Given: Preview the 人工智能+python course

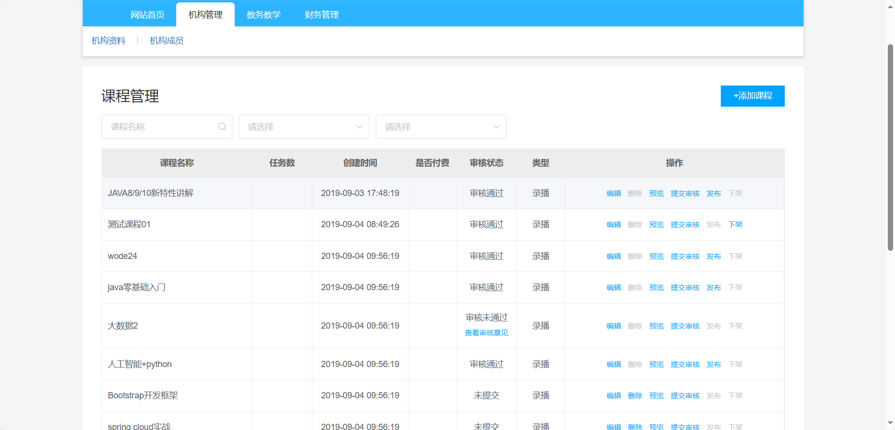Looking at the screenshot, I should [656, 364].
